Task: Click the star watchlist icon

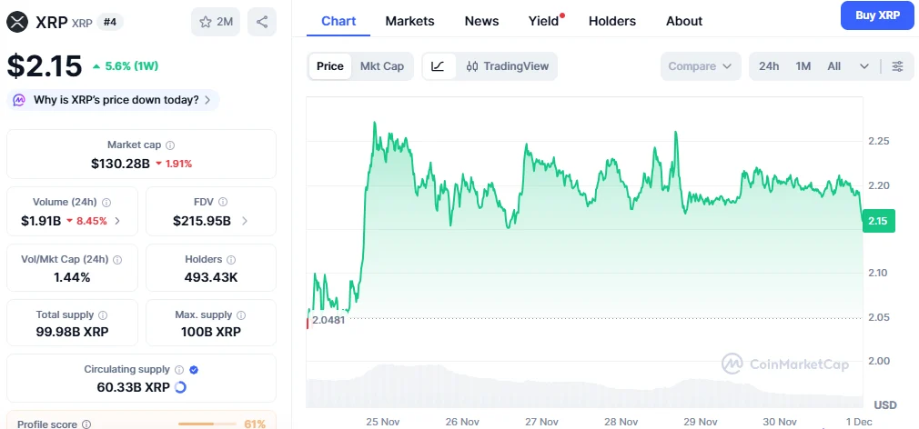Action: point(206,22)
